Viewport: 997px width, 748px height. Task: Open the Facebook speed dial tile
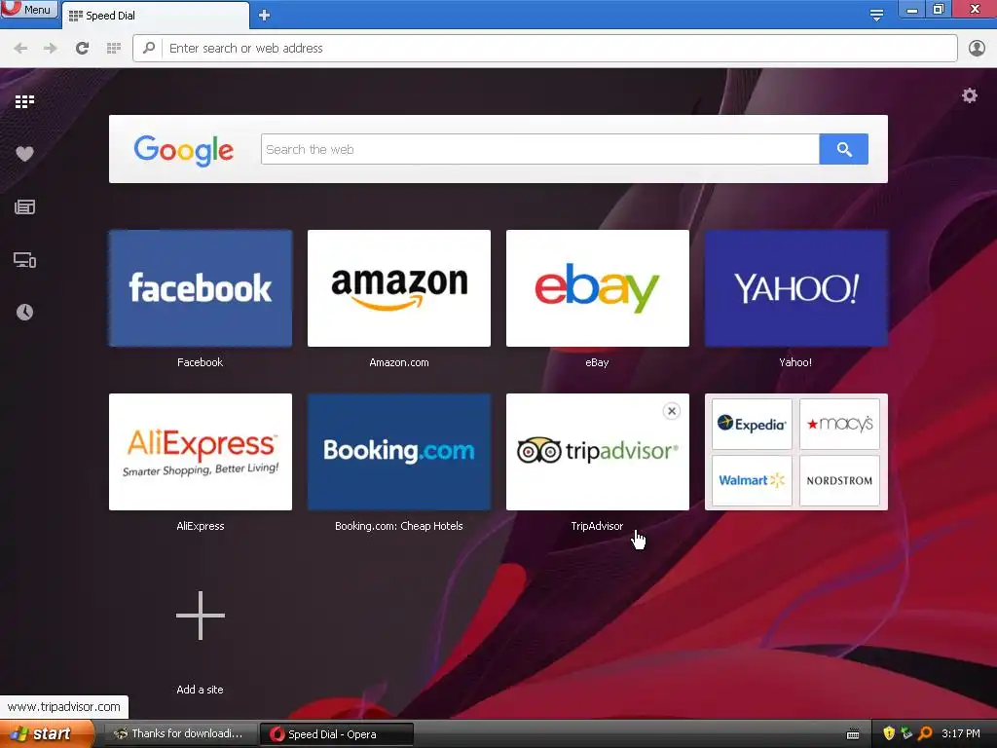(x=201, y=288)
